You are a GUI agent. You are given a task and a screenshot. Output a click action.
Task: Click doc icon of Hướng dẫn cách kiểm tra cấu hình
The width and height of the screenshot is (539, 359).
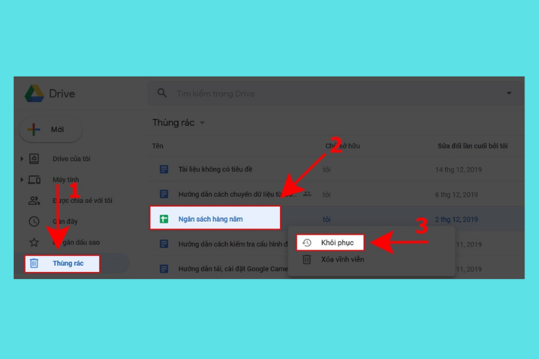[x=164, y=244]
